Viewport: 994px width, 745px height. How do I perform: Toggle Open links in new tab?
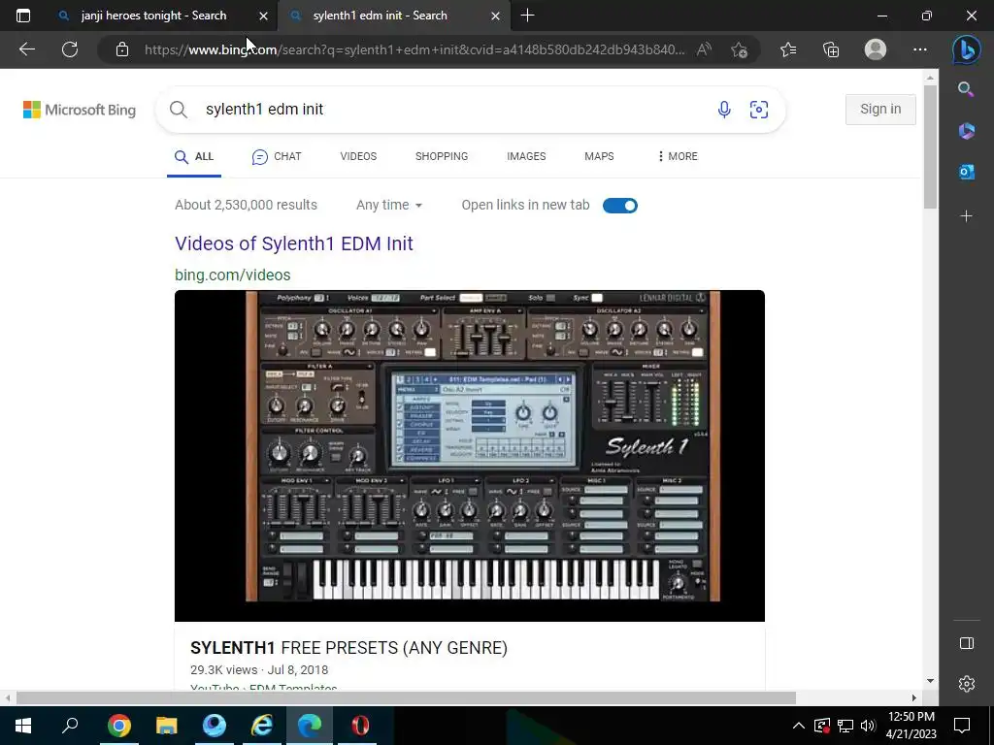[x=620, y=206]
